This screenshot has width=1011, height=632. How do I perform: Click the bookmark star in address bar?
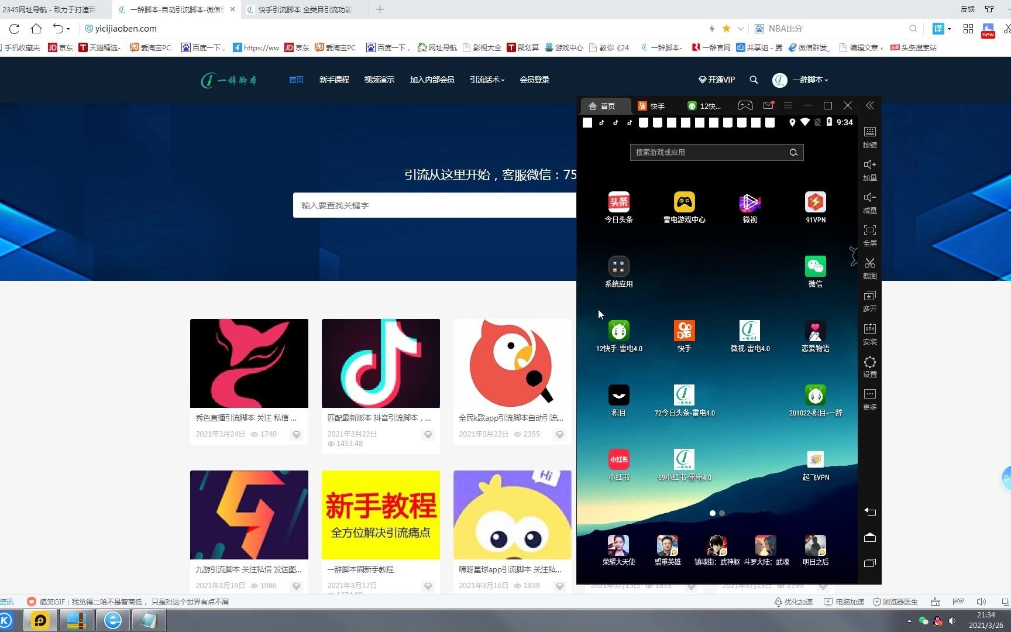tap(726, 28)
